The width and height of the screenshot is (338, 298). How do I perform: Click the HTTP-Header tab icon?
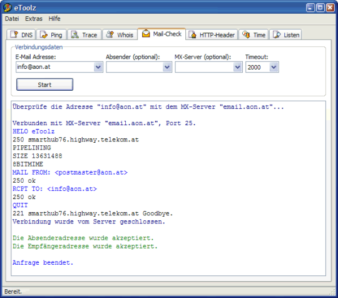tap(192, 34)
